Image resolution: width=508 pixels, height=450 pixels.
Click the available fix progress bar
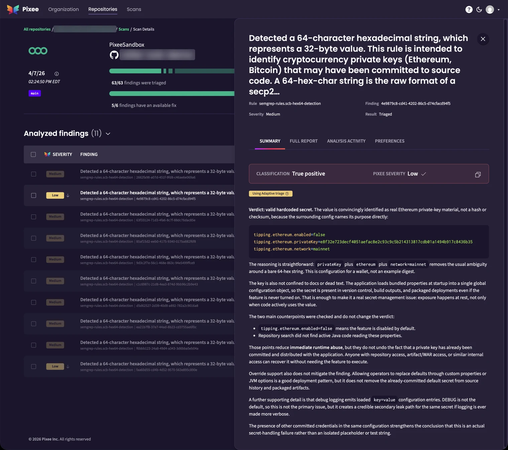coord(172,93)
